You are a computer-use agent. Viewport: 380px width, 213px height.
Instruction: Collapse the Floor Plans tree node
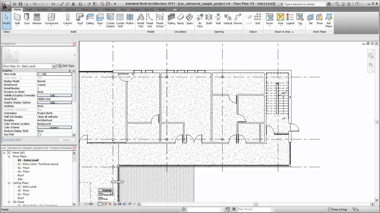point(9,156)
